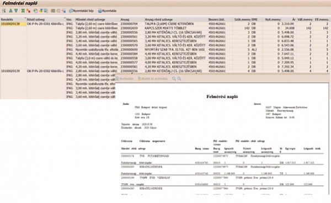
Task: Open Nyomtatási kép print preview
Action: point(81,11)
